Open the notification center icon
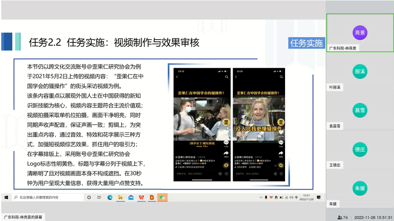This screenshot has height=221, width=394. (x=319, y=197)
